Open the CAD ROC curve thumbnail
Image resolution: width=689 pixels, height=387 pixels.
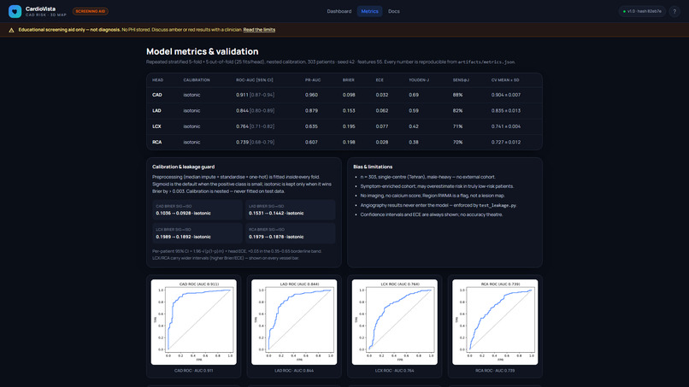click(194, 322)
